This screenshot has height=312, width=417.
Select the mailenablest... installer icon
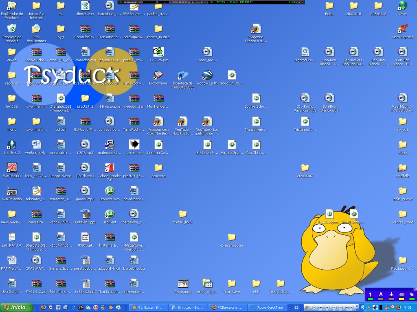110,147
